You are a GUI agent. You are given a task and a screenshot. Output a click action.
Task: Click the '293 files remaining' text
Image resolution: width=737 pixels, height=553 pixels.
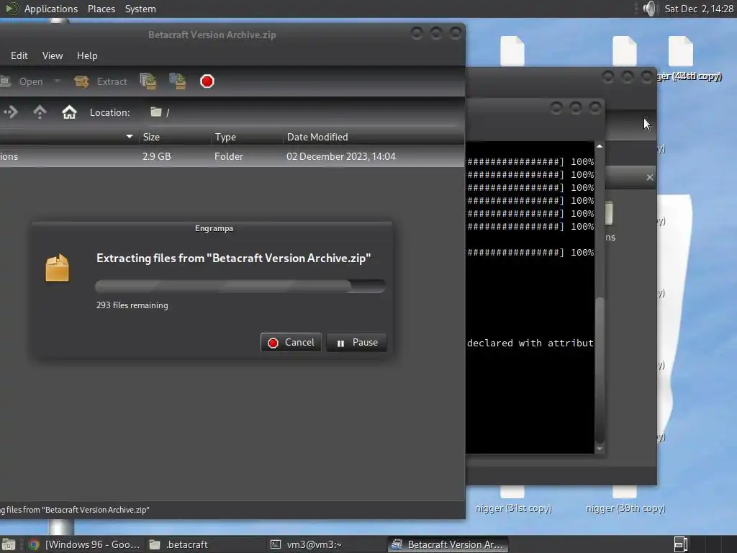pos(132,305)
